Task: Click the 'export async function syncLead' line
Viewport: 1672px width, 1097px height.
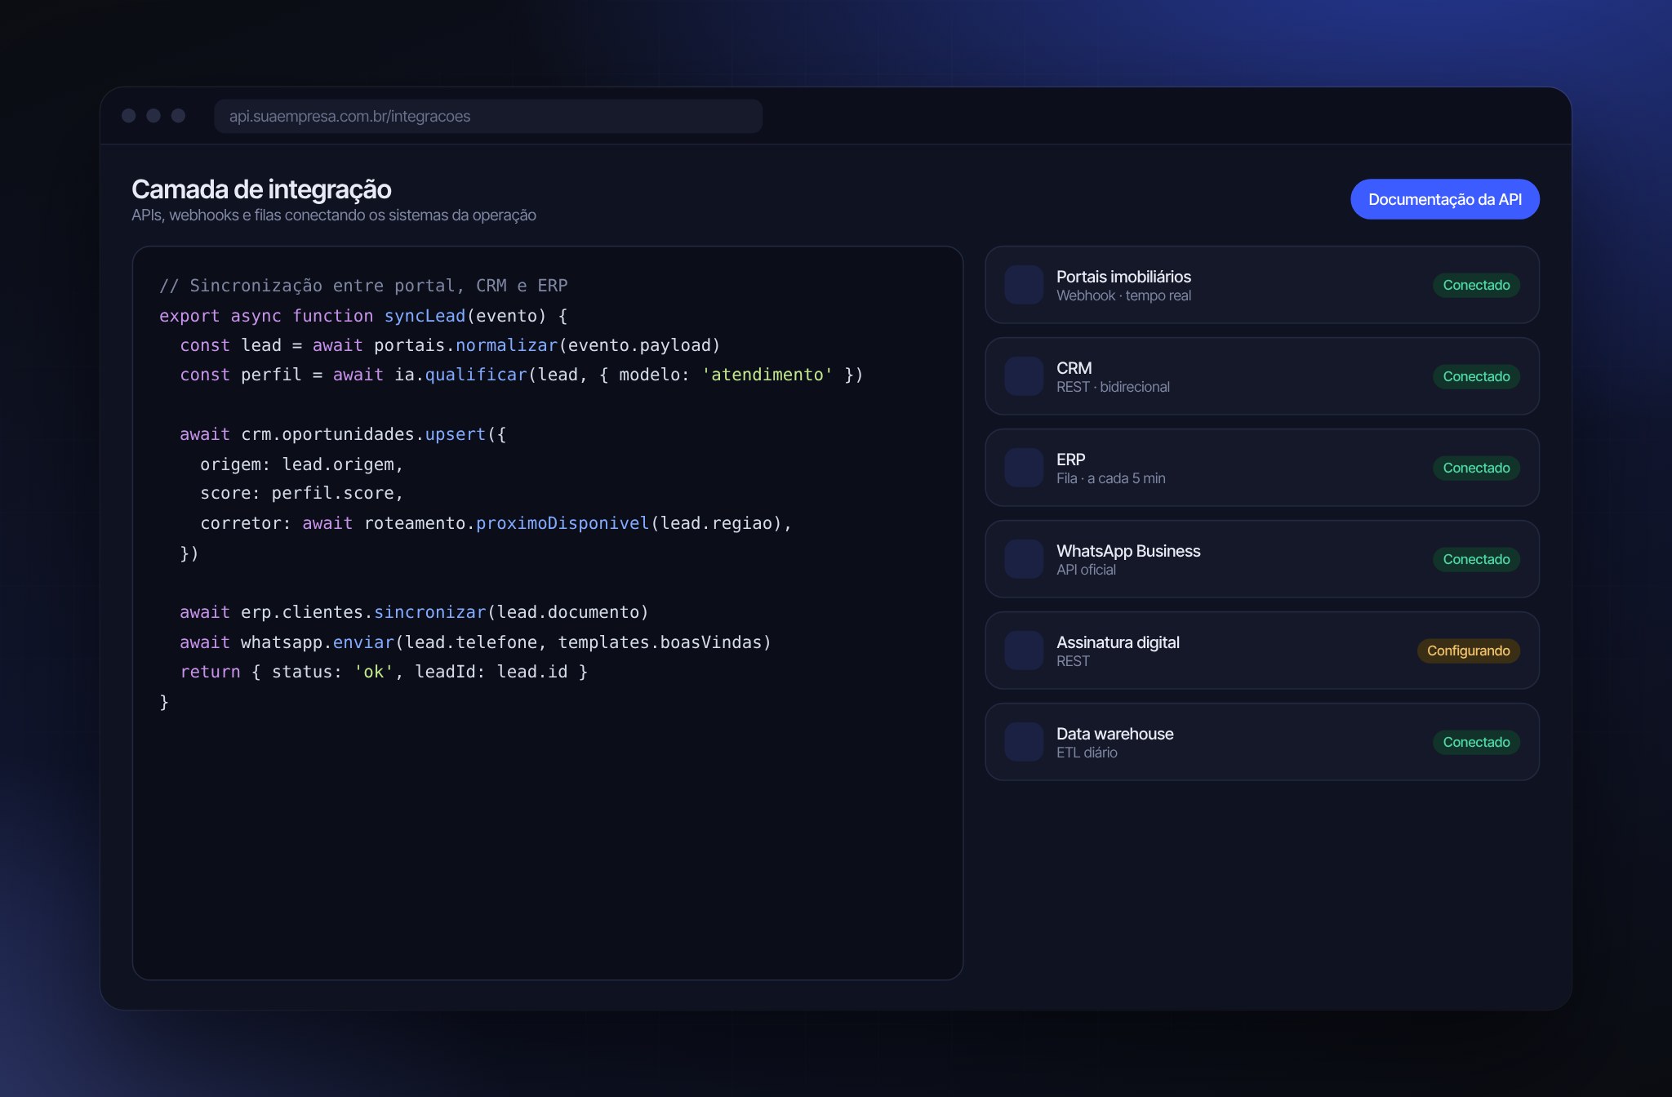Action: (x=363, y=316)
